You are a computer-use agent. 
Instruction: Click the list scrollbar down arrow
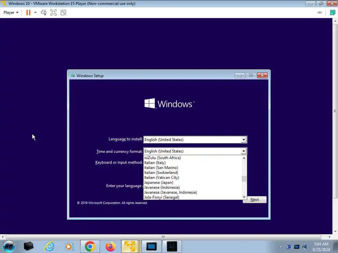tap(244, 197)
